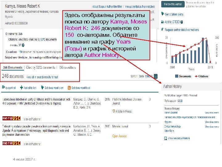Image resolution: width=222 pixels, height=167 pixels.
Task: Click authors Marquez, C. in first result
Action: [x=80, y=99]
